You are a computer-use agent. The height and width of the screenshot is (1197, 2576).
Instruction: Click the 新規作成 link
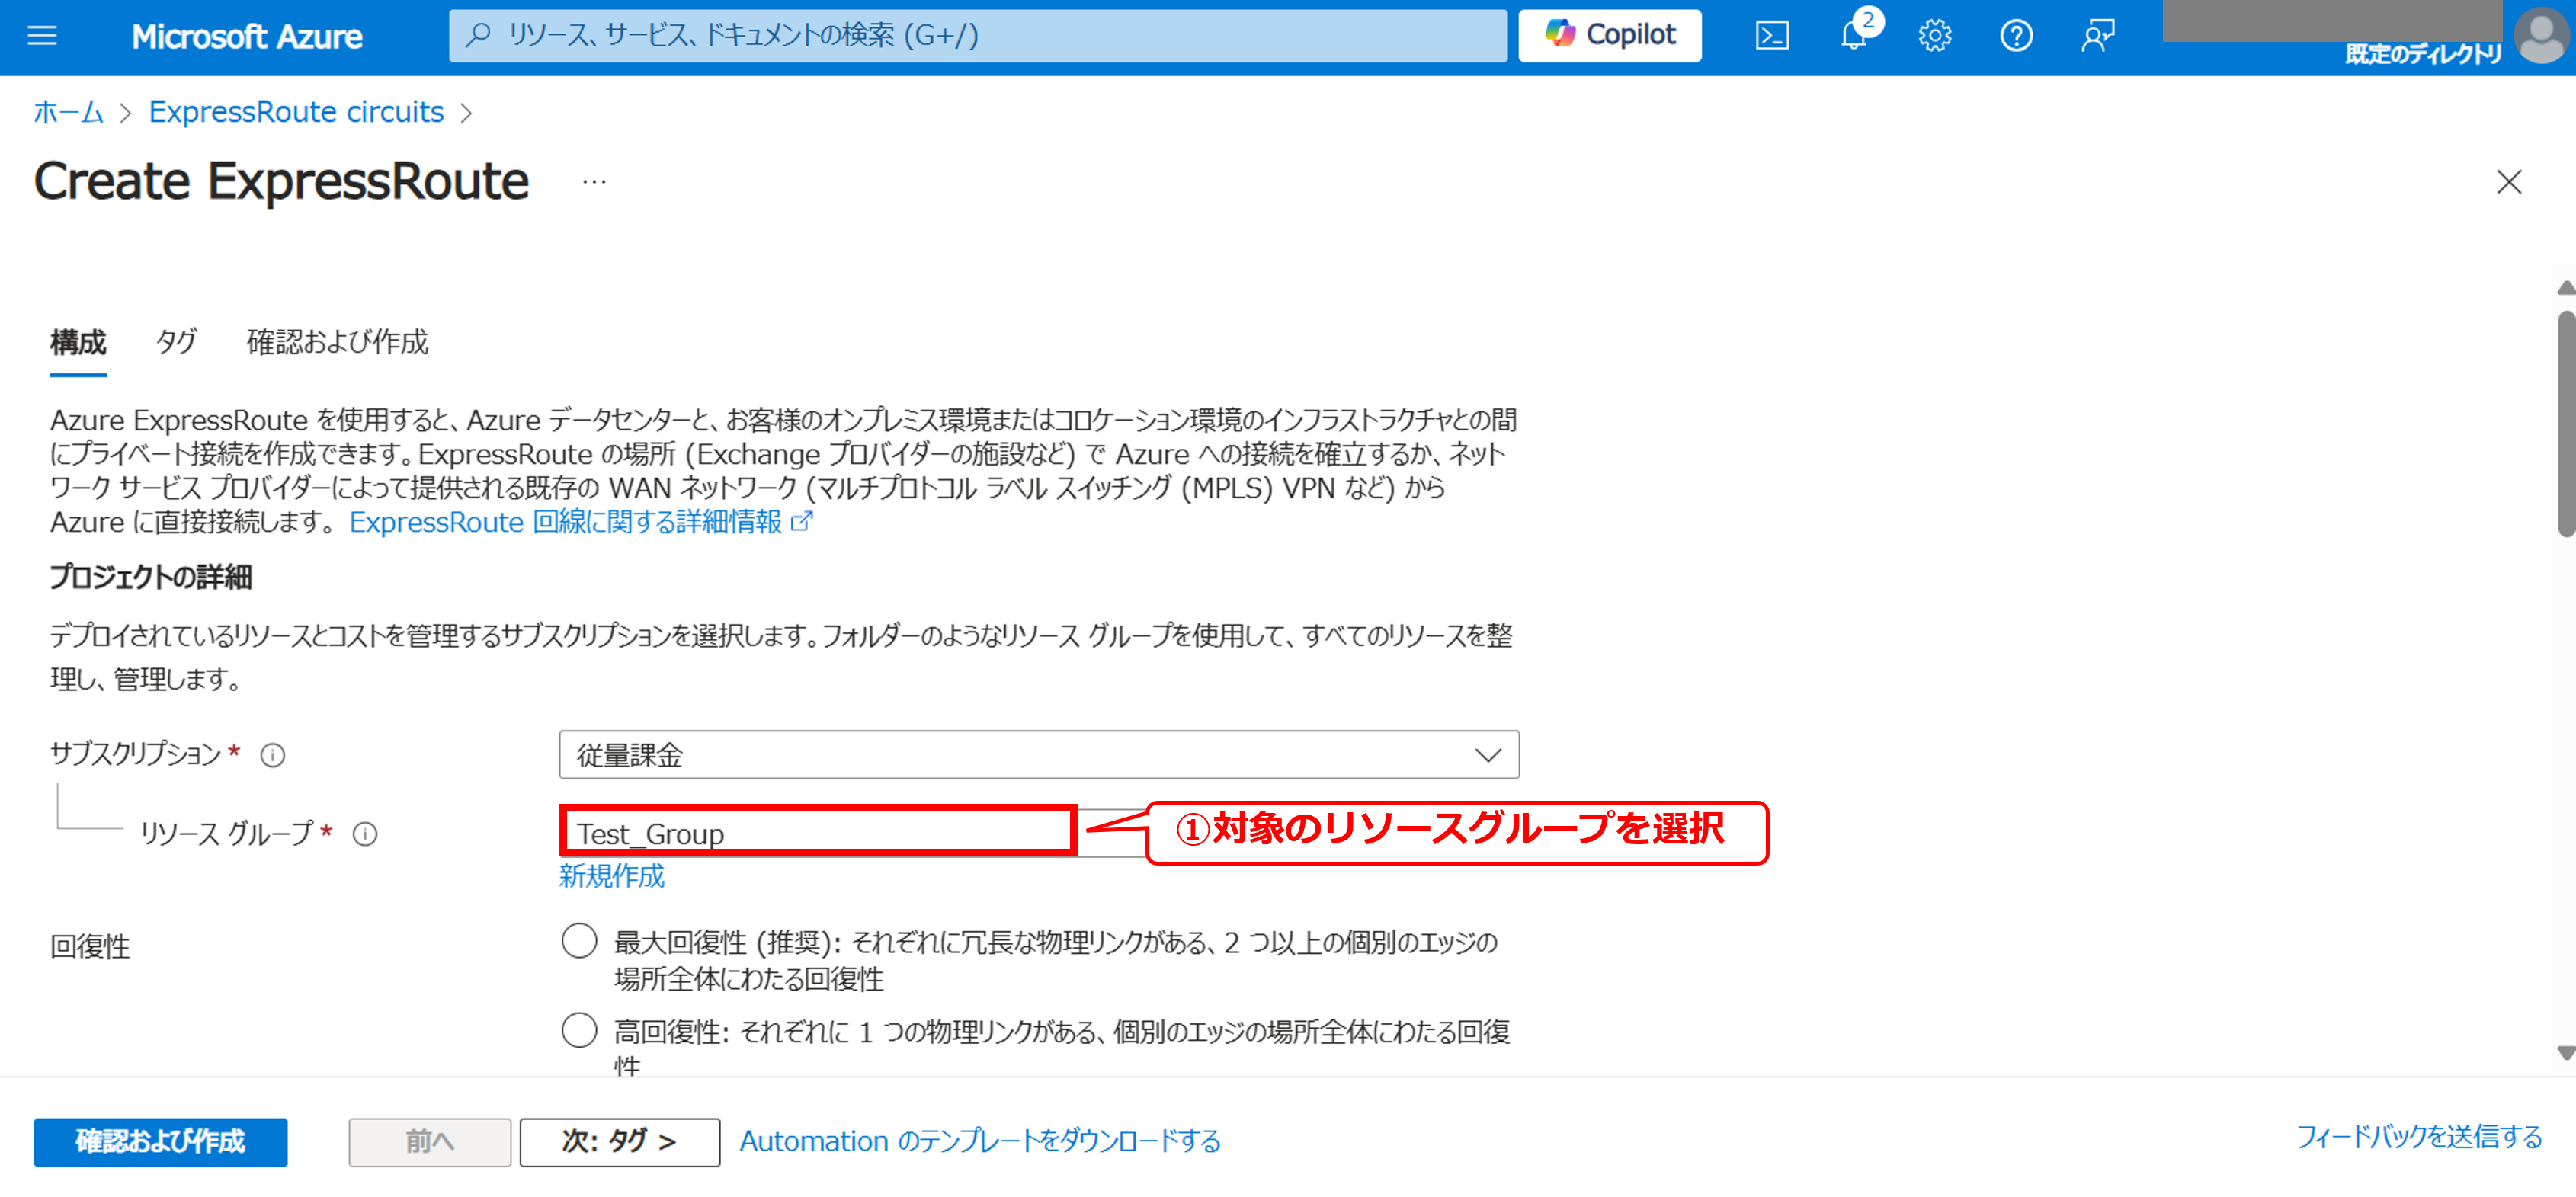pyautogui.click(x=611, y=877)
